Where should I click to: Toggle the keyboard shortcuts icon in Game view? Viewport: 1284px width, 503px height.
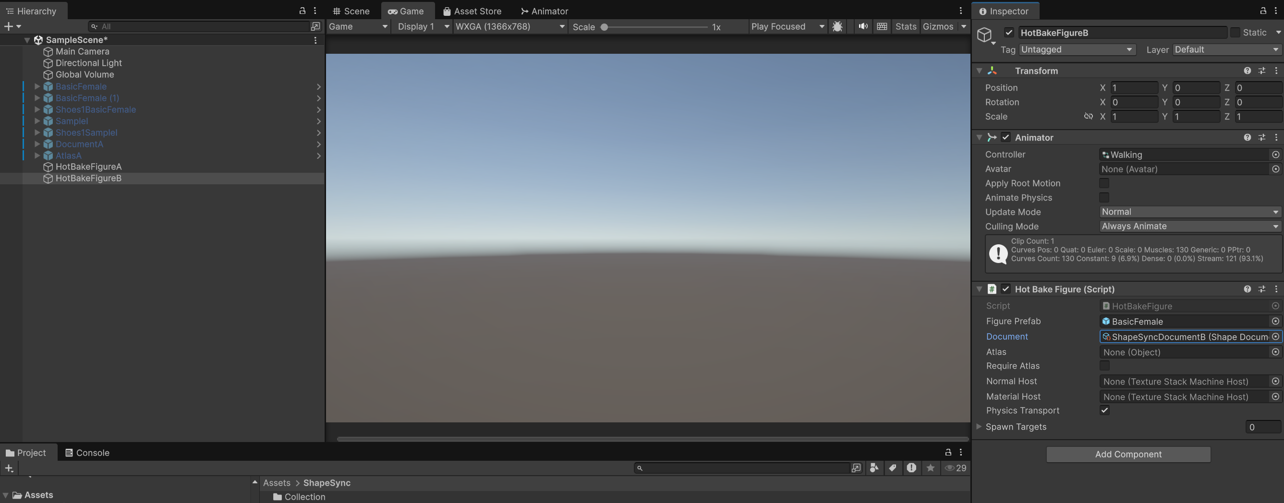tap(882, 26)
